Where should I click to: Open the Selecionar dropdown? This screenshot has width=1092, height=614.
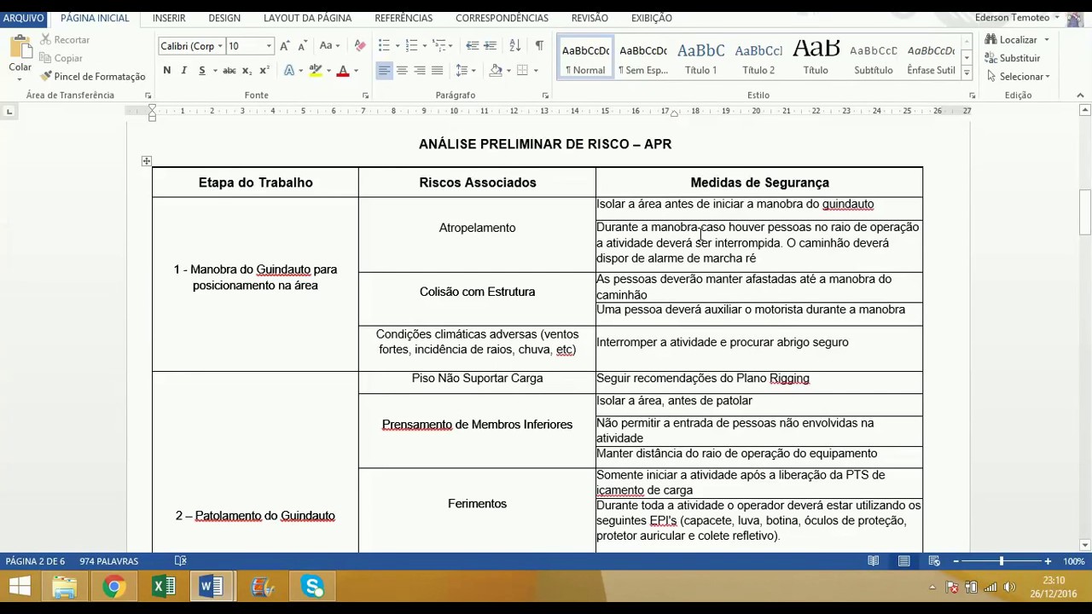[x=1017, y=77]
